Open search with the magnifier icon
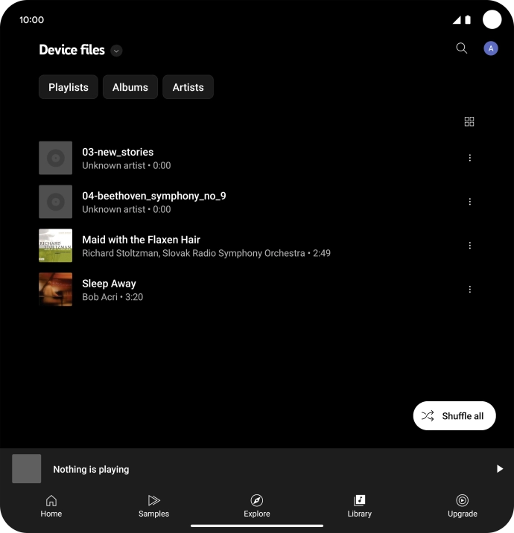This screenshot has height=533, width=514. tap(461, 48)
